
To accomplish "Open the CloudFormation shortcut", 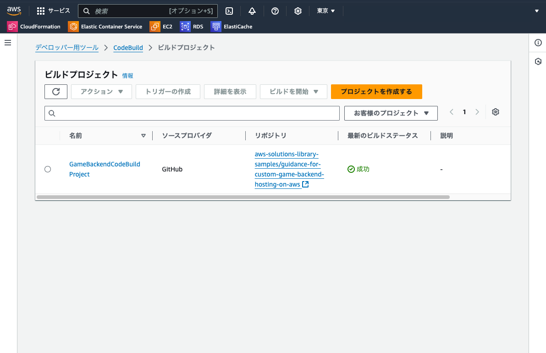I will pos(34,27).
